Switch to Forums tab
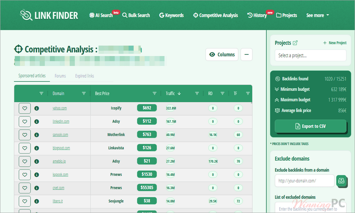The image size is (355, 213). point(60,76)
